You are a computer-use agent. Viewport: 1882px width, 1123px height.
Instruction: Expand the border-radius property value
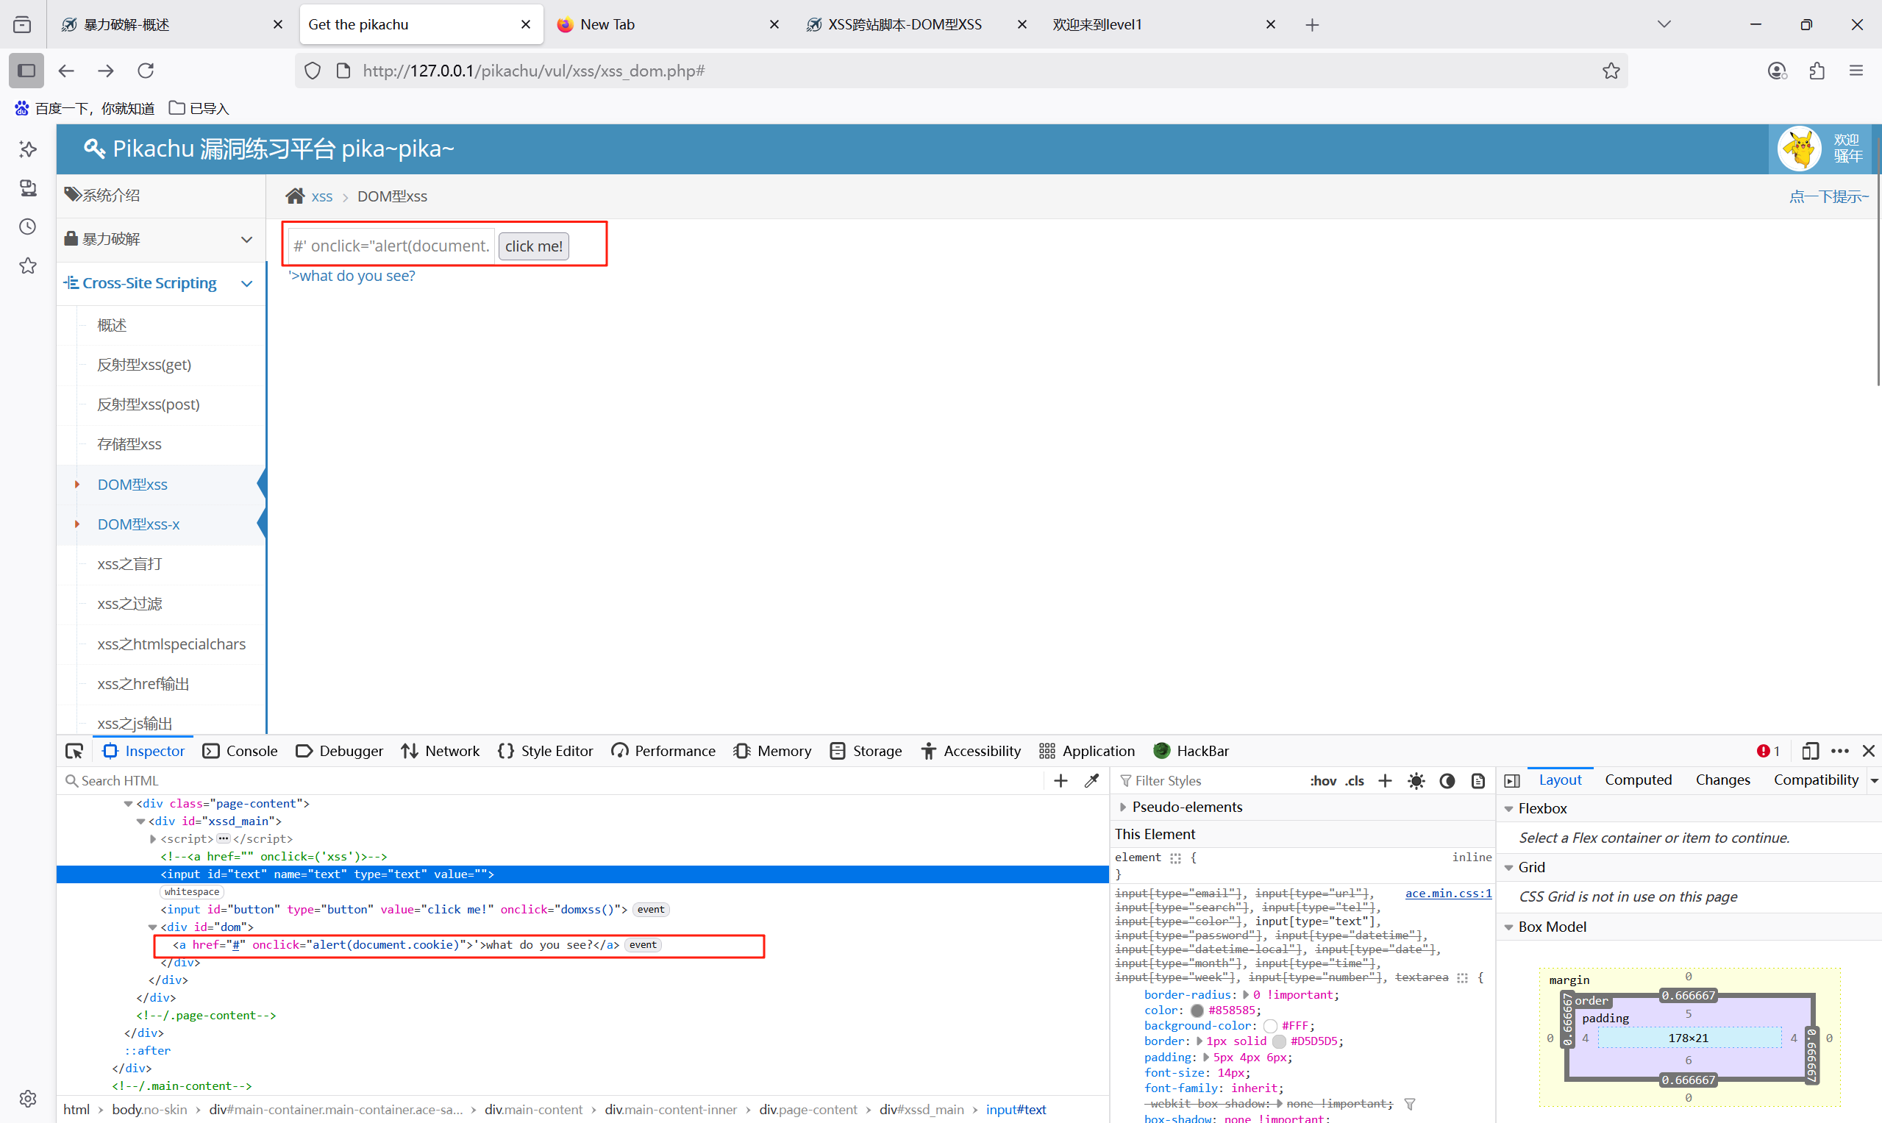coord(1246,994)
